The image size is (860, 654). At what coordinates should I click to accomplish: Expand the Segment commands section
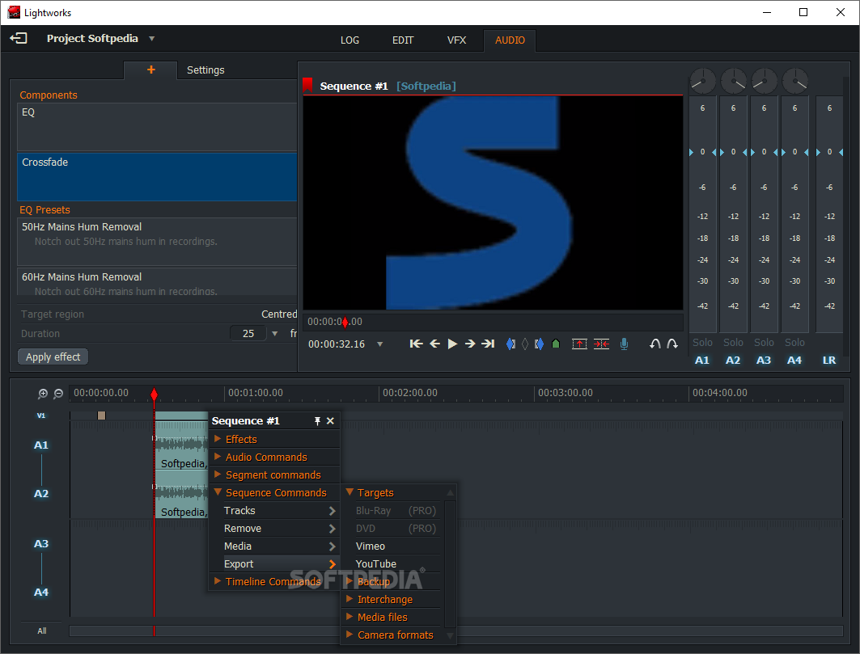click(x=274, y=475)
